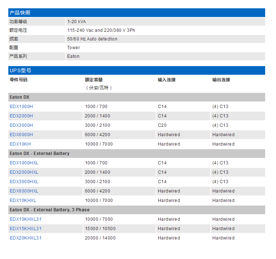Open the EDX10KHXL31 product link
Image resolution: width=276 pixels, height=259 pixels.
(x=26, y=219)
